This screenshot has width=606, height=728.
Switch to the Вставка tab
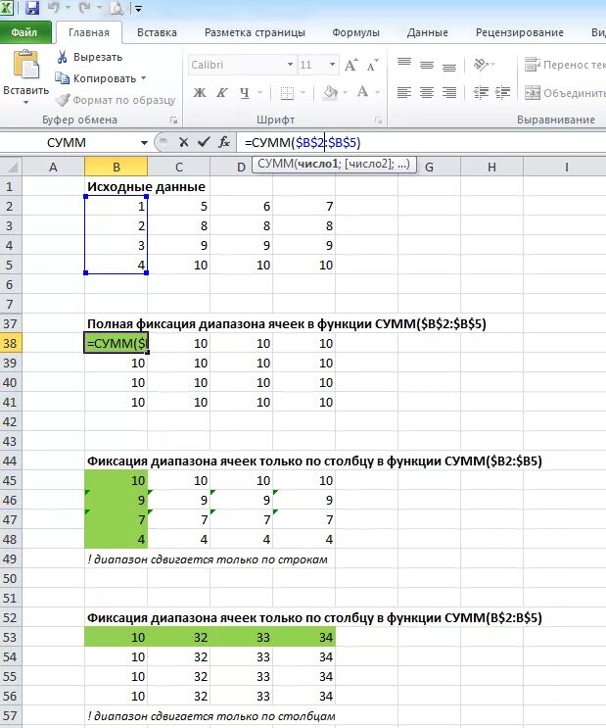157,33
